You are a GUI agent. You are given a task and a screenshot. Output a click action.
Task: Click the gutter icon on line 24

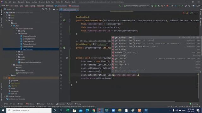(64, 20)
